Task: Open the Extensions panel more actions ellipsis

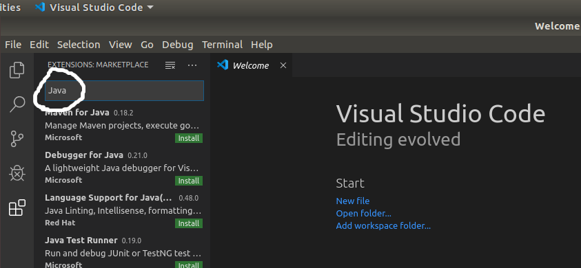Action: tap(192, 65)
